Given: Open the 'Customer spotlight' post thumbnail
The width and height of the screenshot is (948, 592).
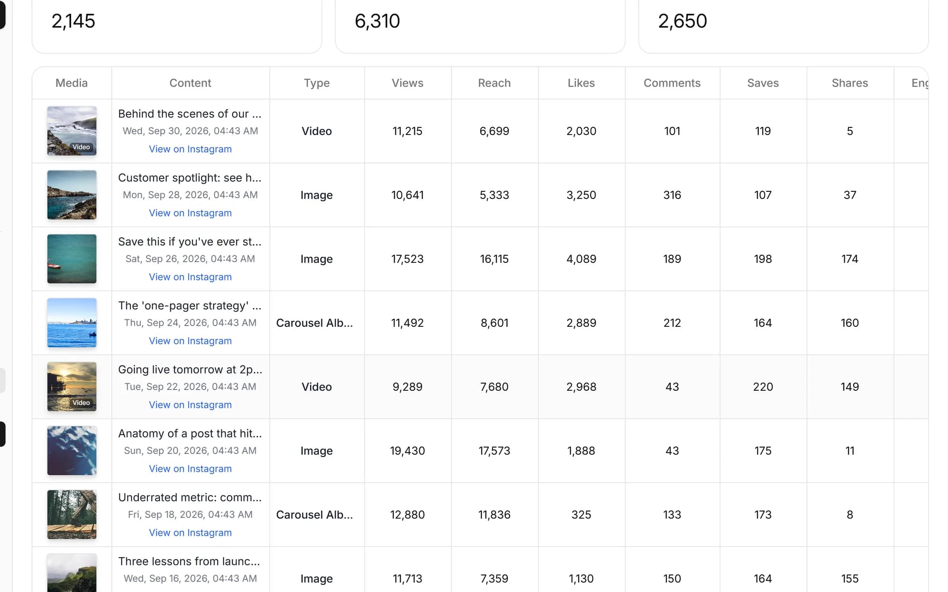Looking at the screenshot, I should pos(72,195).
